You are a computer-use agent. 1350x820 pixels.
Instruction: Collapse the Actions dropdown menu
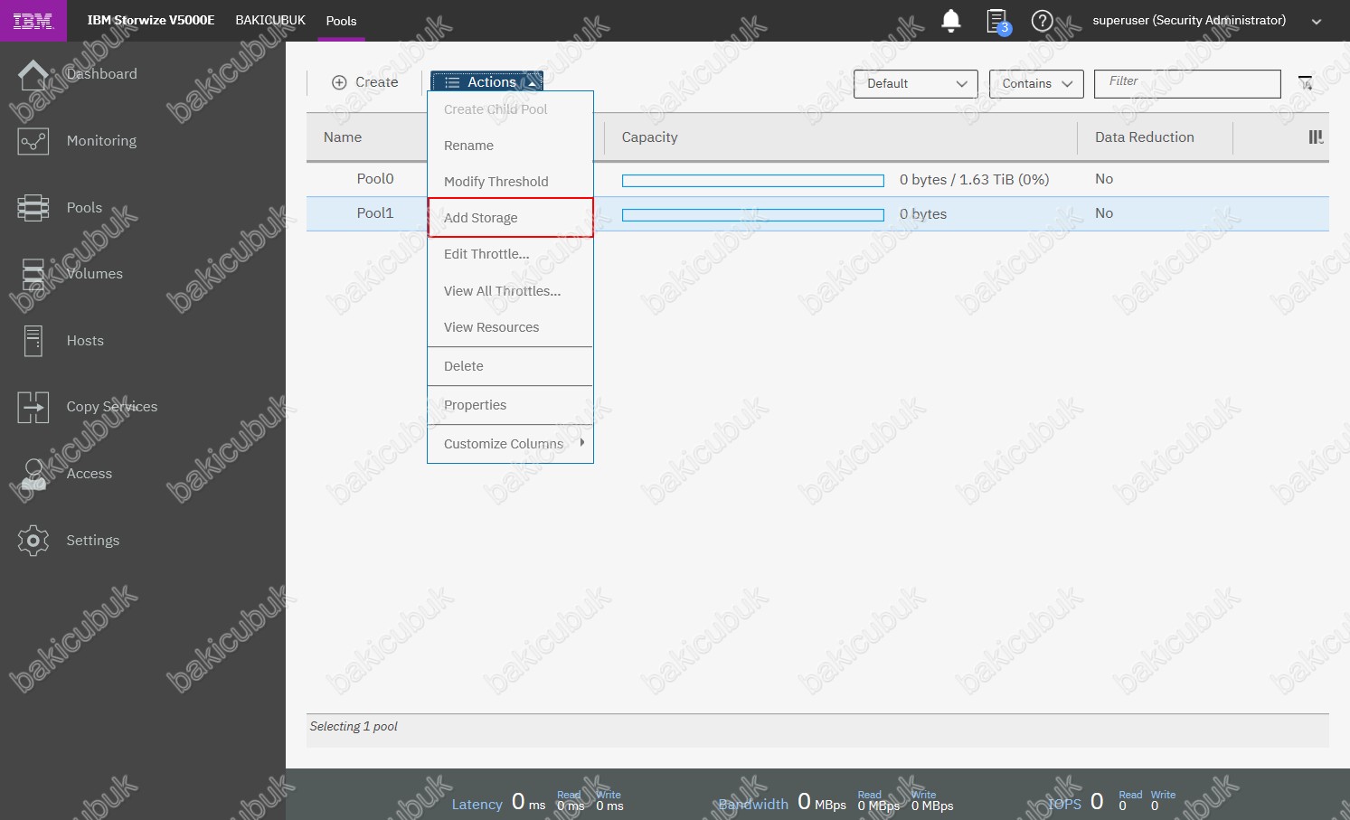[x=486, y=82]
